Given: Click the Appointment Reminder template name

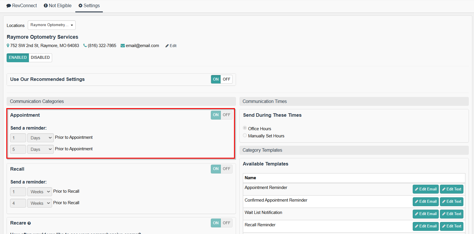Looking at the screenshot, I should coord(266,188).
